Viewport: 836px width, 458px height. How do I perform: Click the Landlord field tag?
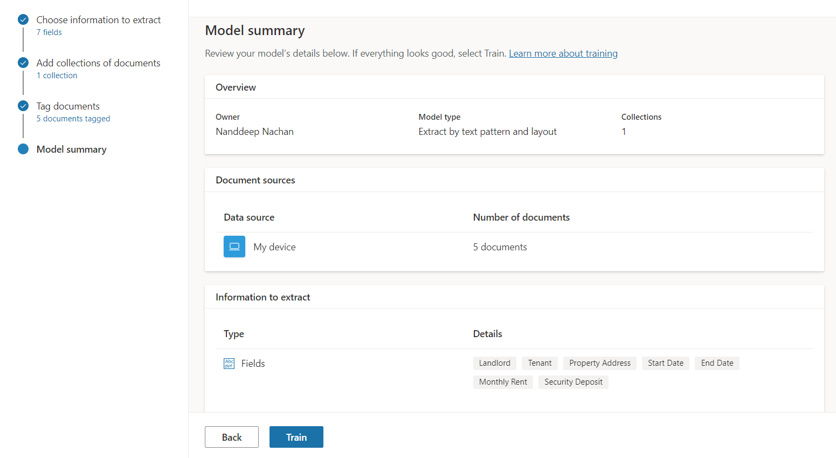tap(494, 363)
